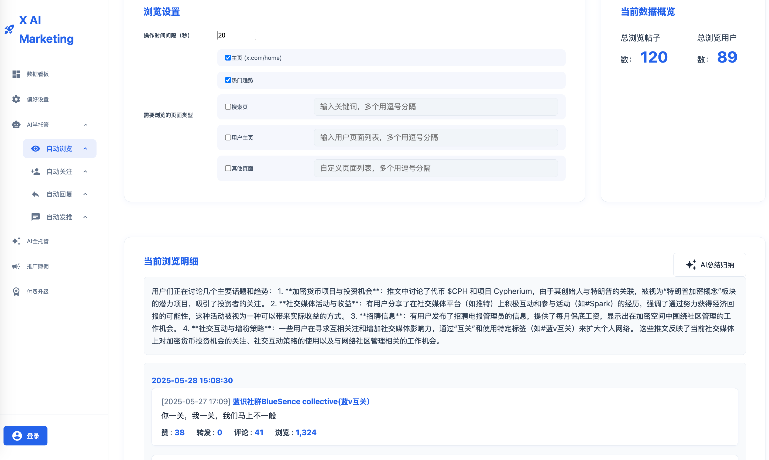The width and height of the screenshot is (769, 460).
Task: Edit the 操作时间间隔 value field
Action: pyautogui.click(x=236, y=35)
